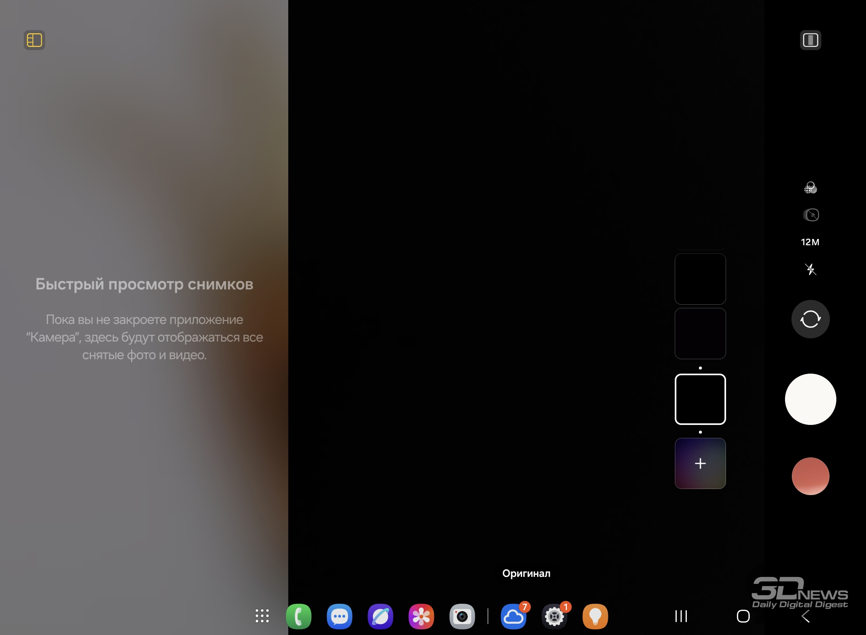Screen dimensions: 866x635
Task: Add a new filter with plus tile
Action: tap(700, 463)
